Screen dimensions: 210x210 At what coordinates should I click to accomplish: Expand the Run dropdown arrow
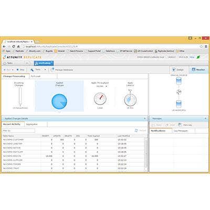point(13,70)
